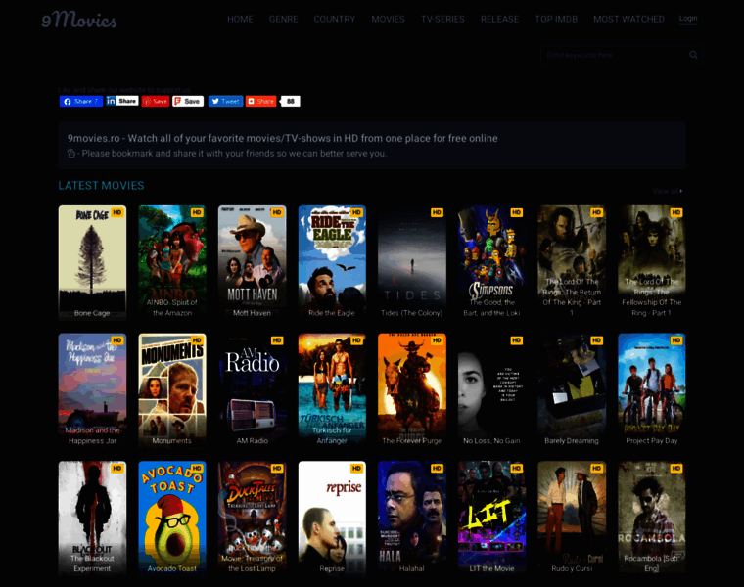
Task: Open the GENRE menu
Action: pyautogui.click(x=283, y=19)
